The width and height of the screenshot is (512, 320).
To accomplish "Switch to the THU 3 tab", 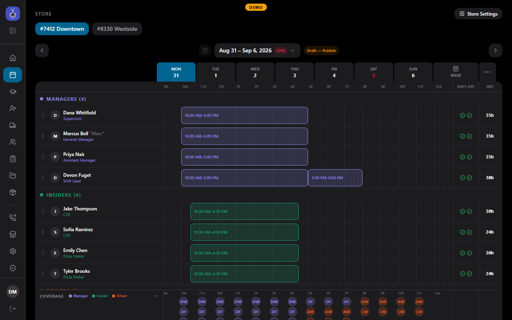I will coord(294,72).
